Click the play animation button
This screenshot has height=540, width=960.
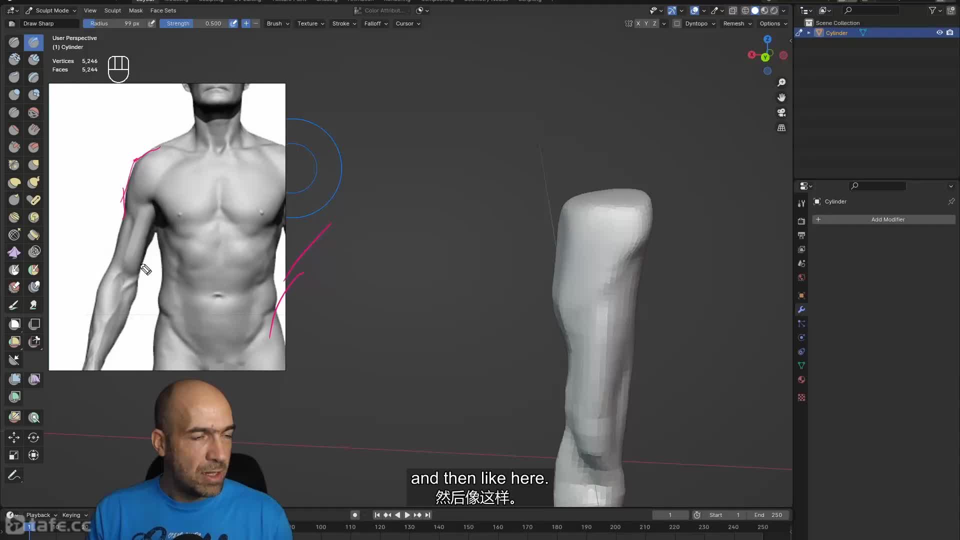[407, 515]
